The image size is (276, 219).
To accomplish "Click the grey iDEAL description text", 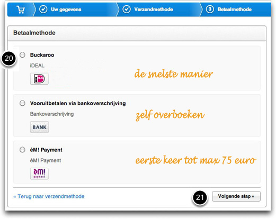I will tap(37, 66).
